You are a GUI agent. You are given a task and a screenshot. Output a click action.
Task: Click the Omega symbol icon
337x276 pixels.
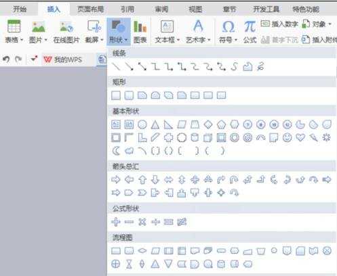[229, 26]
